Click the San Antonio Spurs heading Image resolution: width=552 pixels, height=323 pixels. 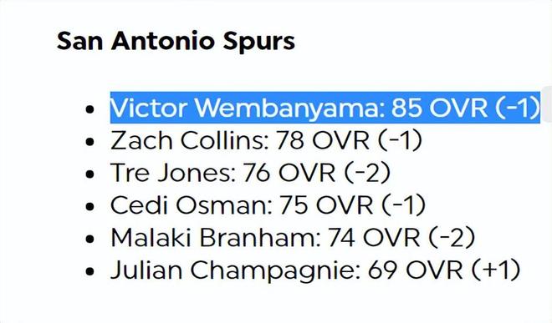[176, 42]
